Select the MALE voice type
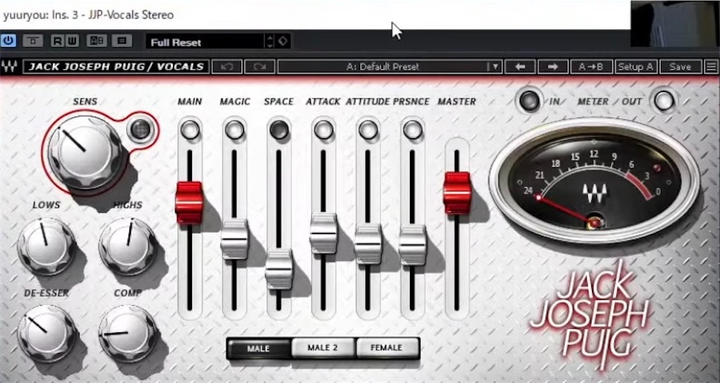 [259, 348]
